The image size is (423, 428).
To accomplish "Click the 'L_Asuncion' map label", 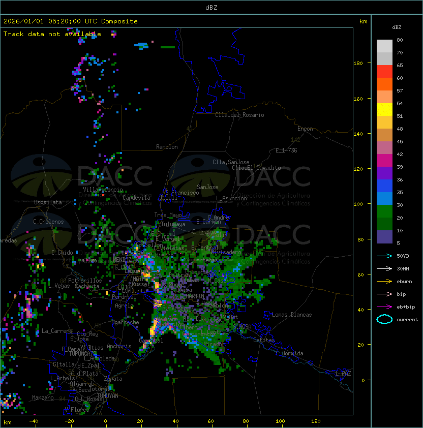I will click(231, 198).
